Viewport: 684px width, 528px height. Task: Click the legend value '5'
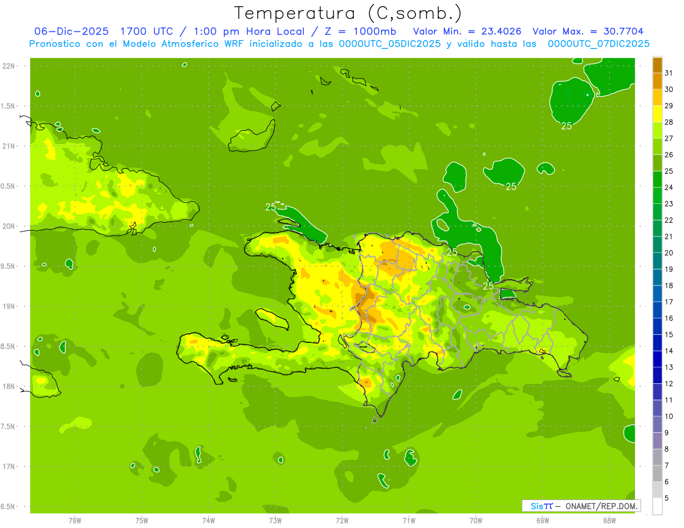pos(667,498)
